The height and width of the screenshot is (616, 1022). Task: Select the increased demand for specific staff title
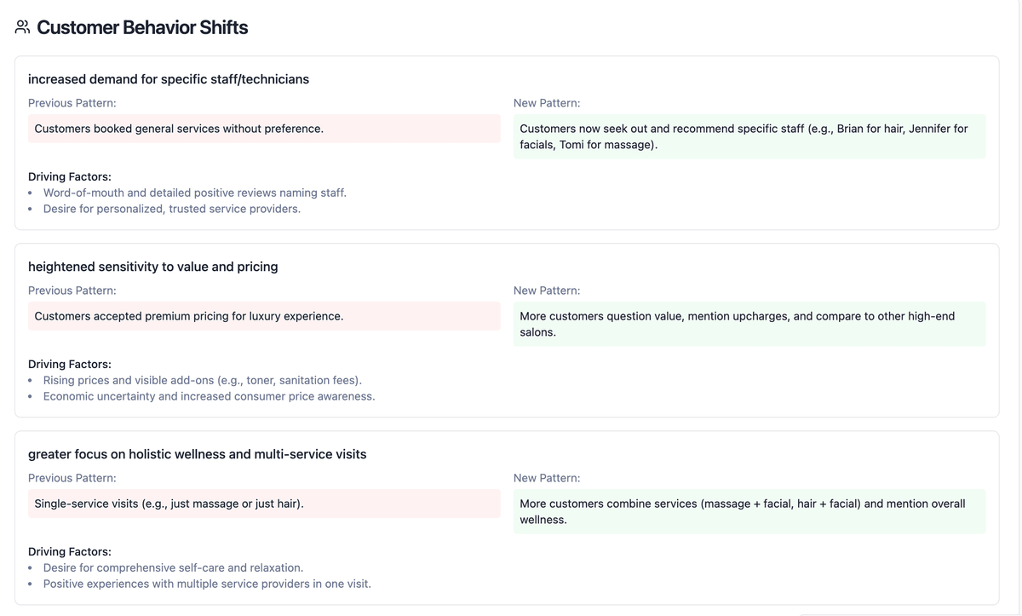point(169,79)
